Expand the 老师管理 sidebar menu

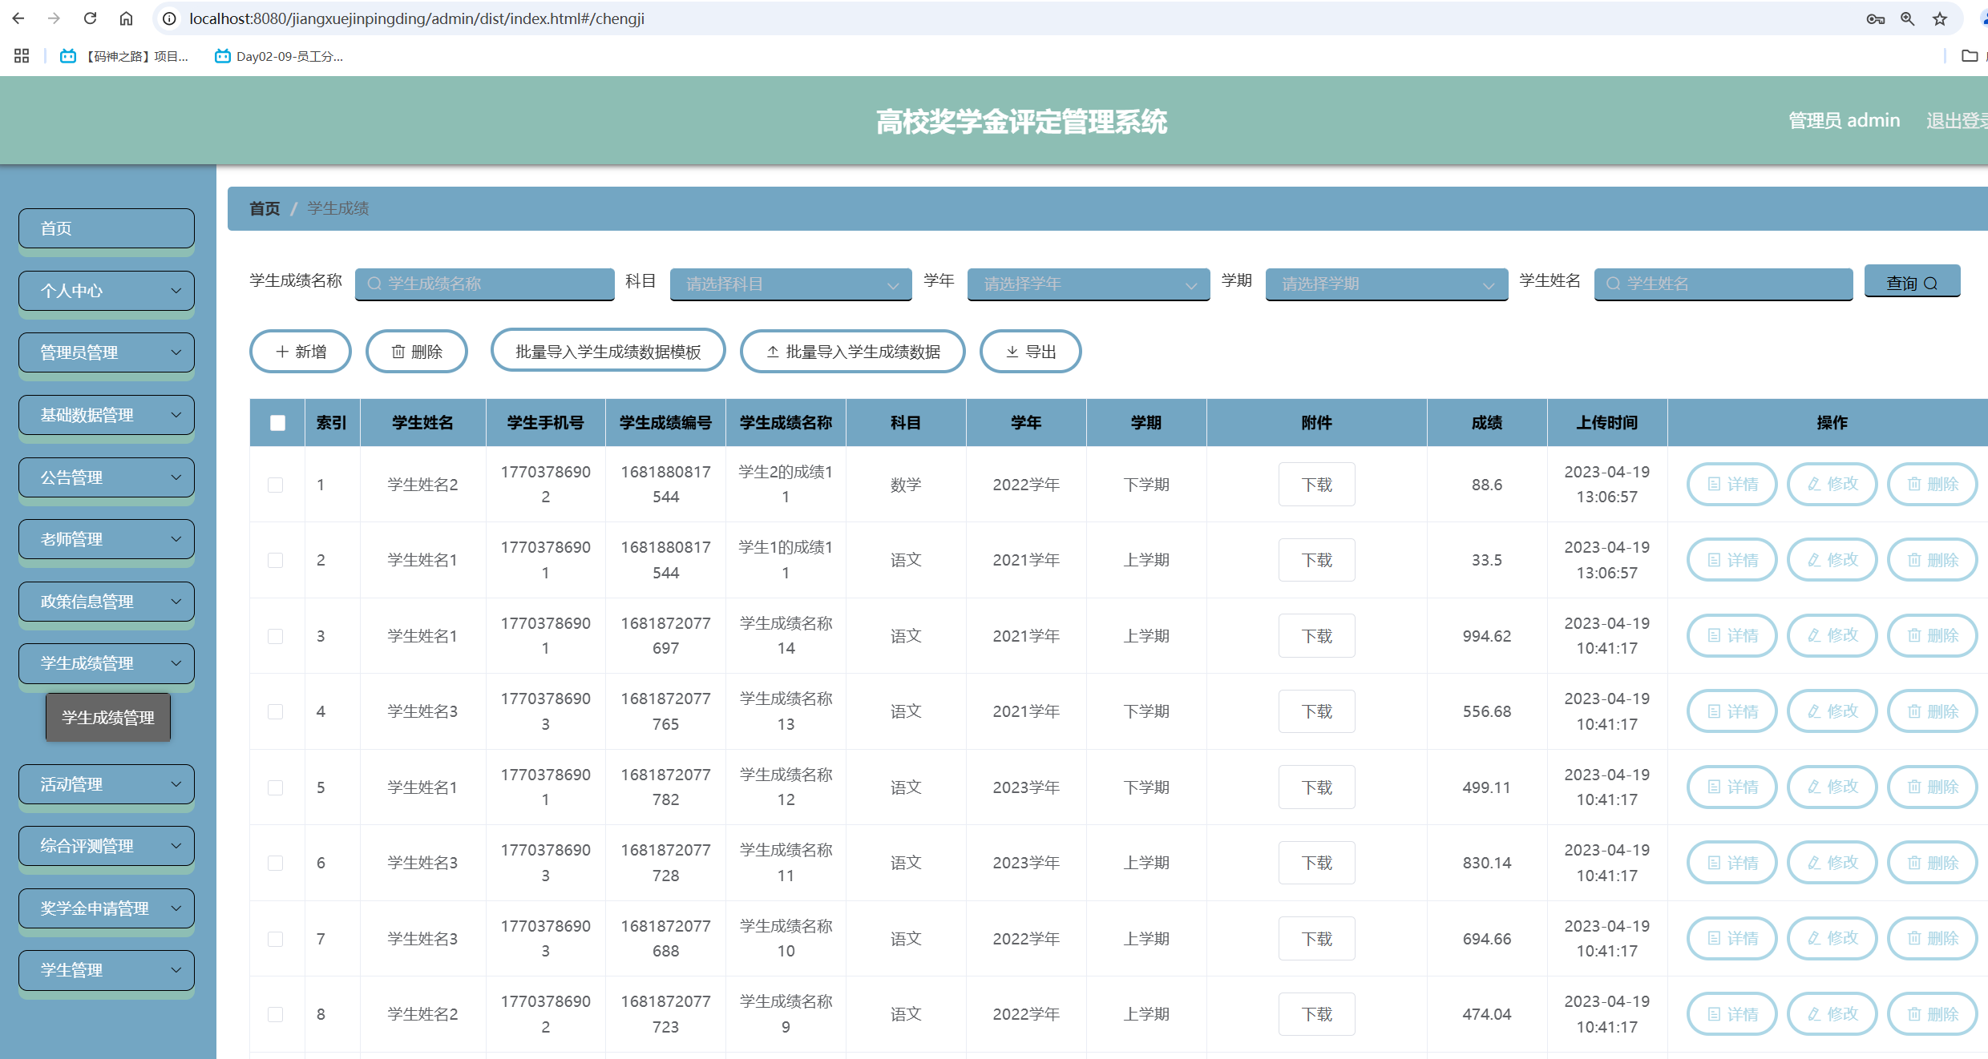[107, 539]
